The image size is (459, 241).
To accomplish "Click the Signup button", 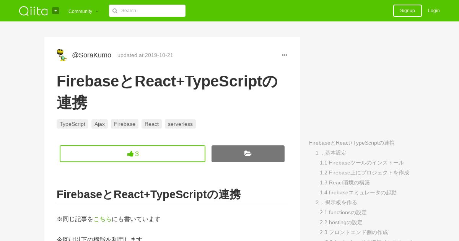I will pyautogui.click(x=407, y=11).
